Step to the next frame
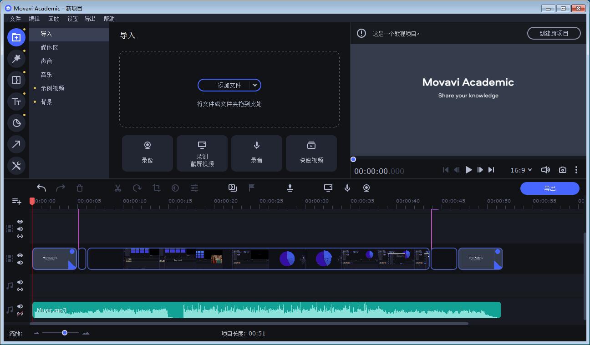This screenshot has width=590, height=345. pos(480,170)
